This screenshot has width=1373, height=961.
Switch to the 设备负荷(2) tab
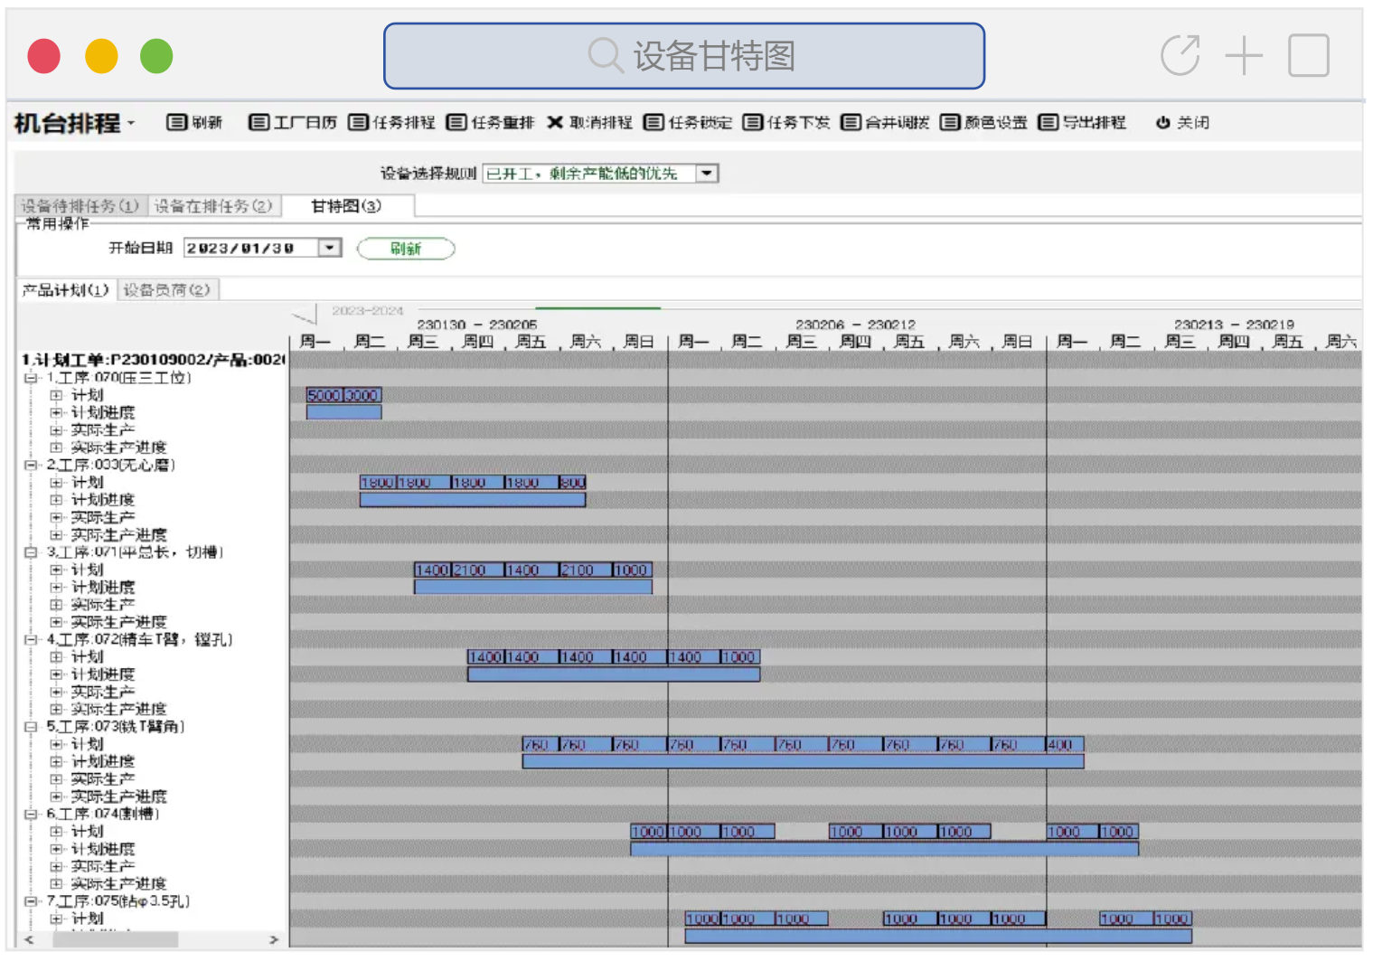point(167,290)
